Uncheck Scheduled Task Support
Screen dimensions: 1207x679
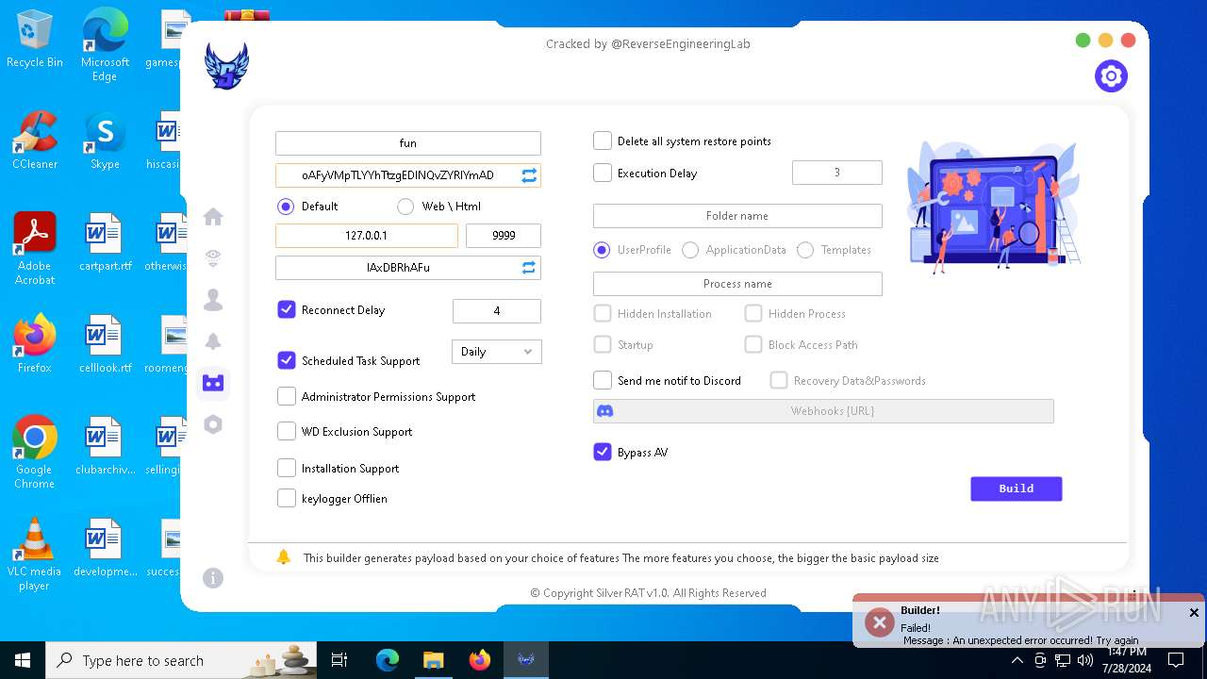pyautogui.click(x=287, y=360)
